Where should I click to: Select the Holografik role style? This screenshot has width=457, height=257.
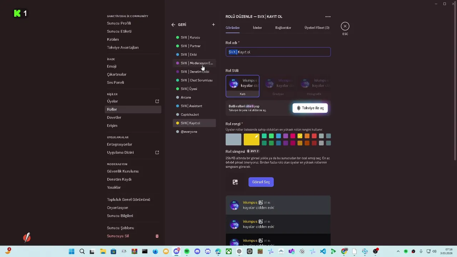click(314, 86)
